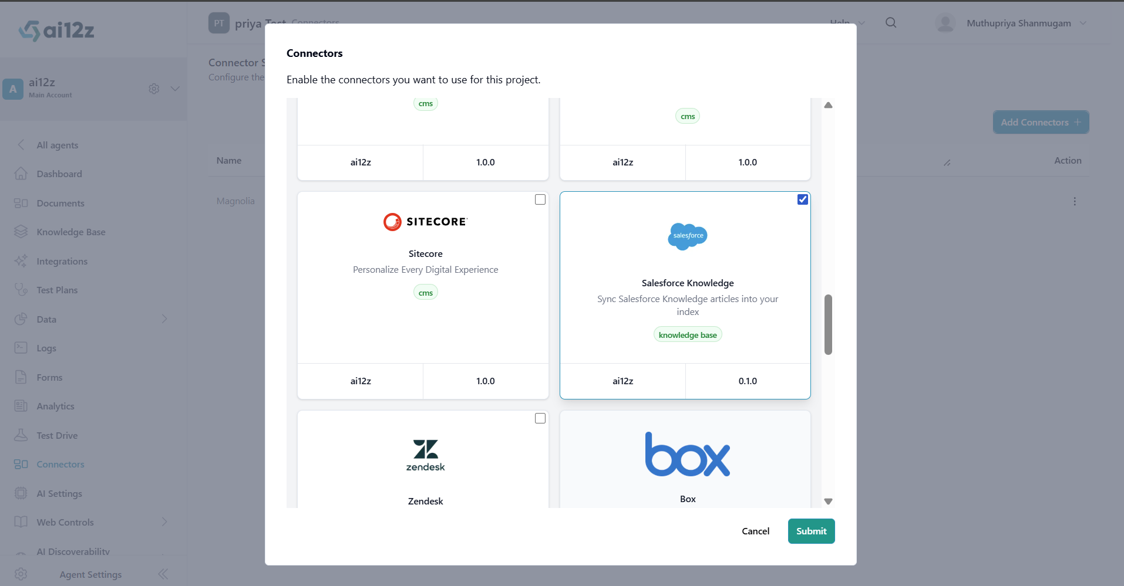Click the Forms document icon

pyautogui.click(x=21, y=377)
